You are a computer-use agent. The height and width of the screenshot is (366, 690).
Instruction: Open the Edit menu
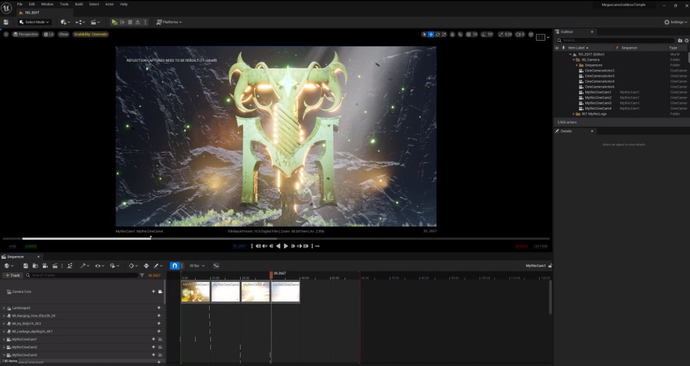pos(32,4)
